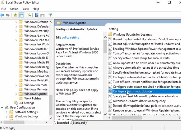The image size is (181, 130).
Task: Click the Local Group Policy Editor title icon
Action: [x=3, y=2]
